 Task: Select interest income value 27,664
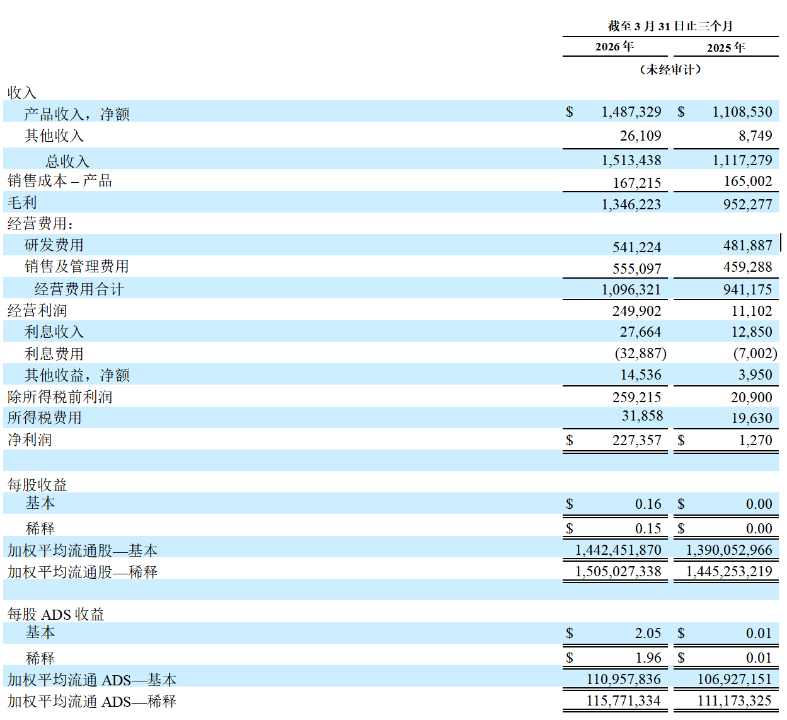[x=641, y=332]
